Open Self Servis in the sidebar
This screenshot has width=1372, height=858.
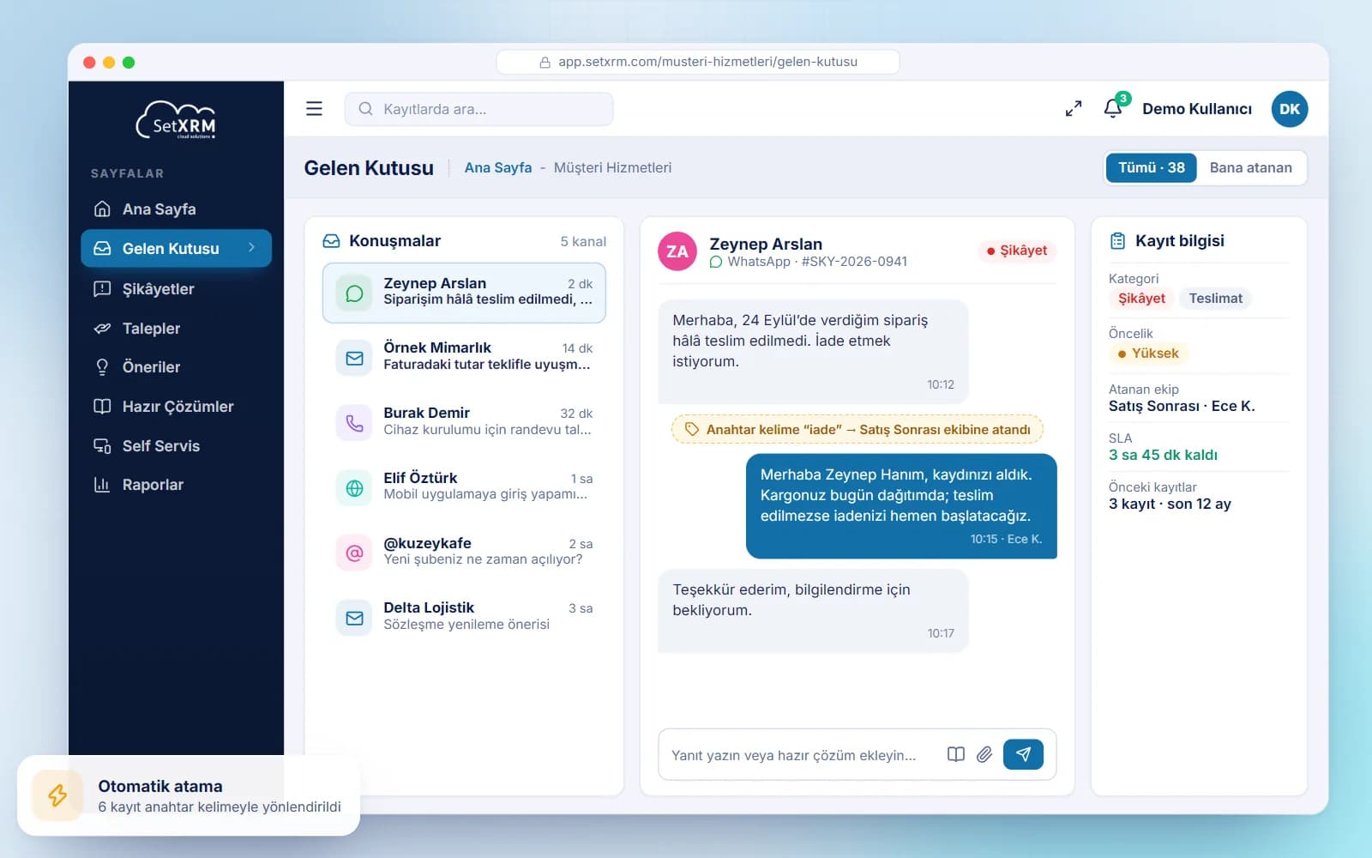pos(176,446)
